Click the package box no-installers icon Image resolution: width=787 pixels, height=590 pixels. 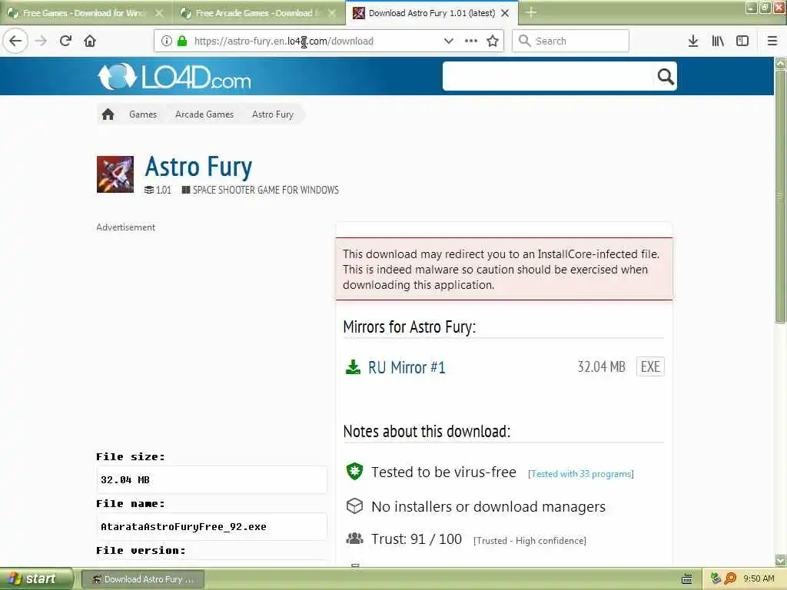click(x=354, y=505)
